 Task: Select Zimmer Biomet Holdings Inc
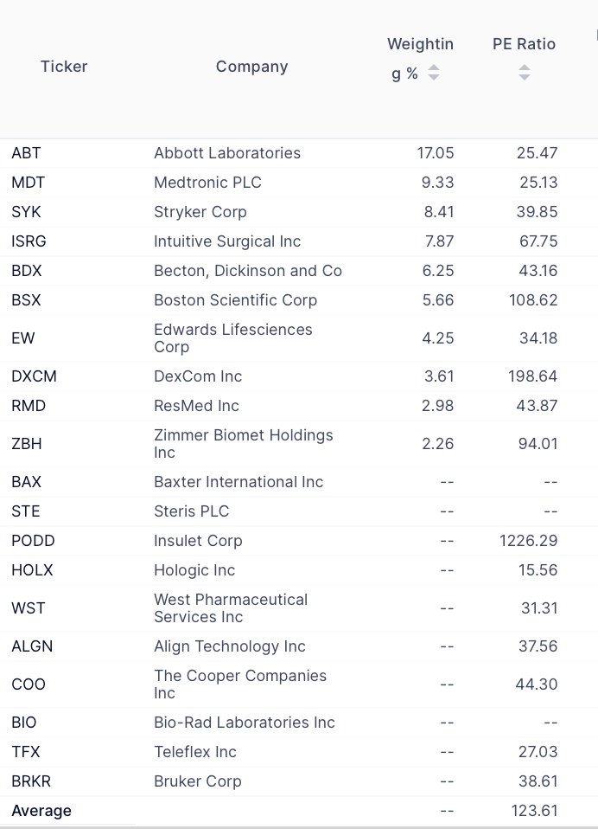click(x=244, y=444)
